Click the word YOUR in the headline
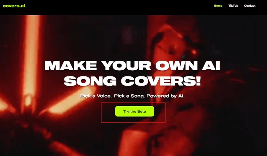267x156 pixels. coord(127,66)
